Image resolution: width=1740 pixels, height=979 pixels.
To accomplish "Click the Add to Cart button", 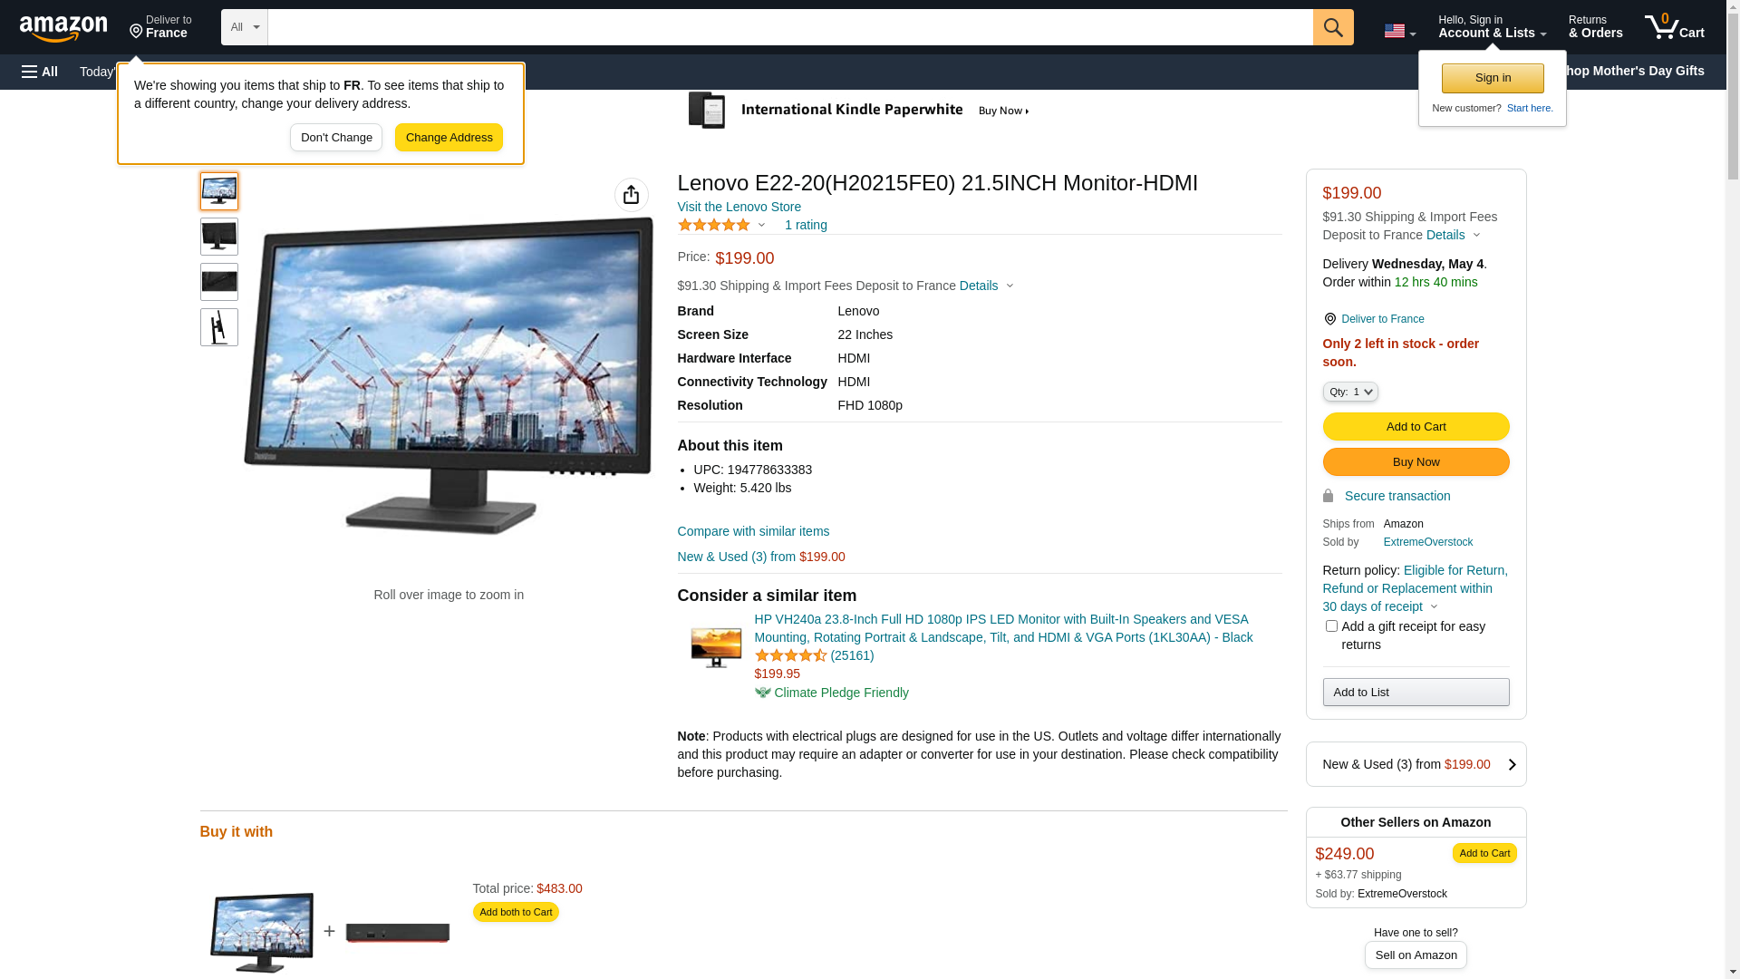I will click(x=1416, y=427).
